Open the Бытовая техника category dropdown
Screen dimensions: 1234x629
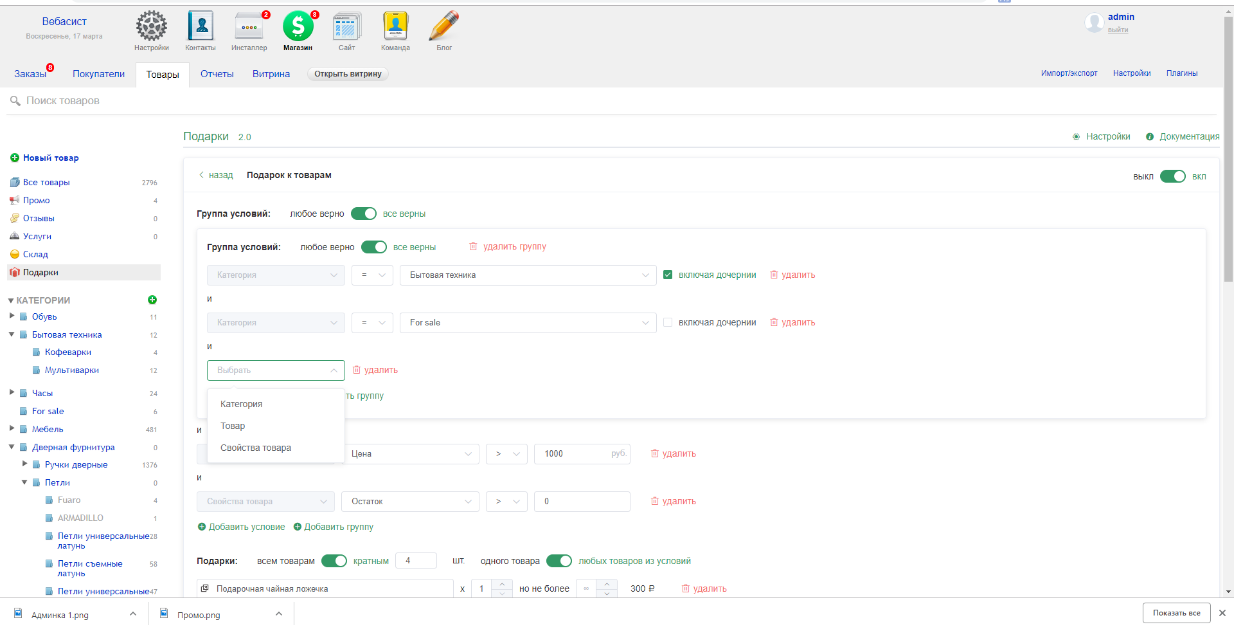(528, 275)
